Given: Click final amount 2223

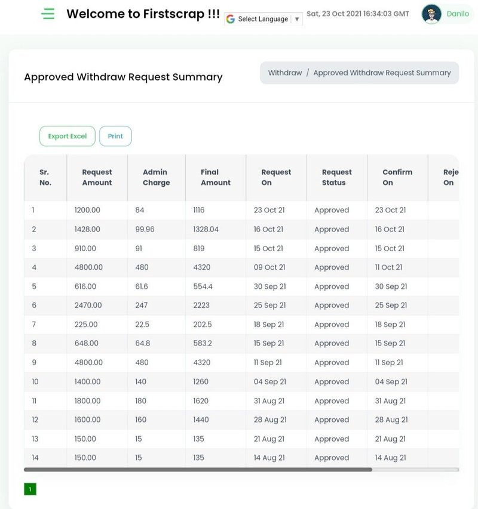Looking at the screenshot, I should click(201, 305).
